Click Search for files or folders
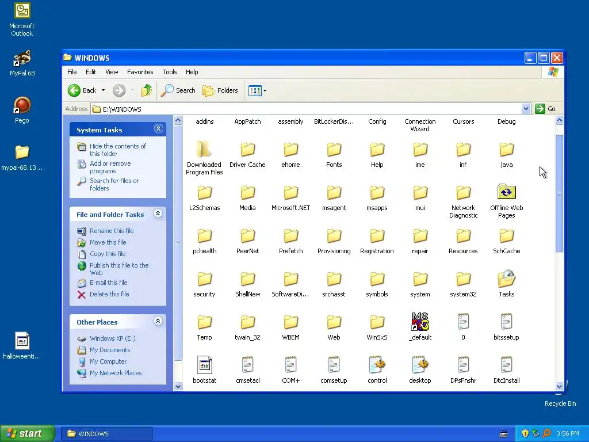 114,184
